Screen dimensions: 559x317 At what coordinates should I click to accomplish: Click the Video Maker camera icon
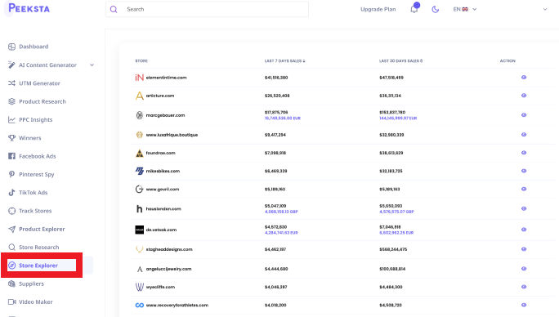click(x=11, y=302)
